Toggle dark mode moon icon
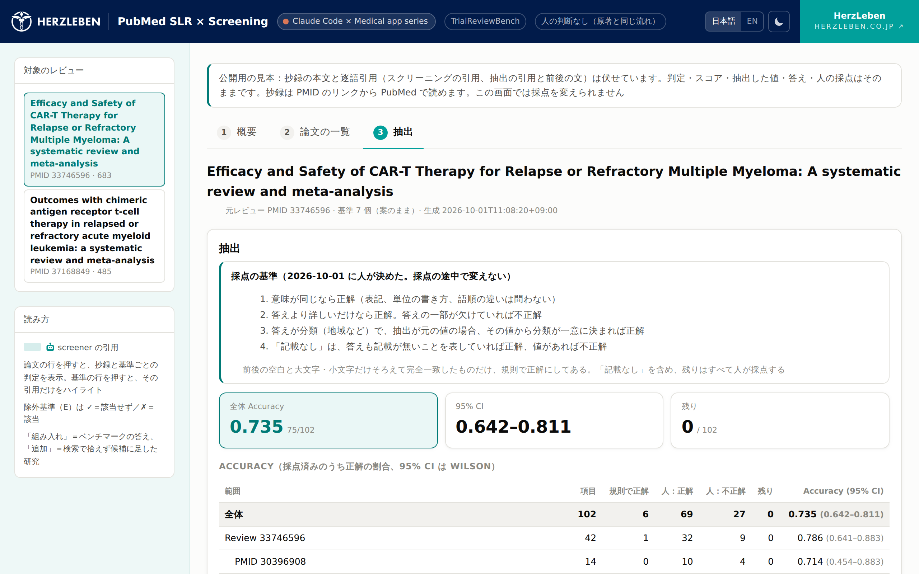The image size is (919, 574). pos(779,21)
